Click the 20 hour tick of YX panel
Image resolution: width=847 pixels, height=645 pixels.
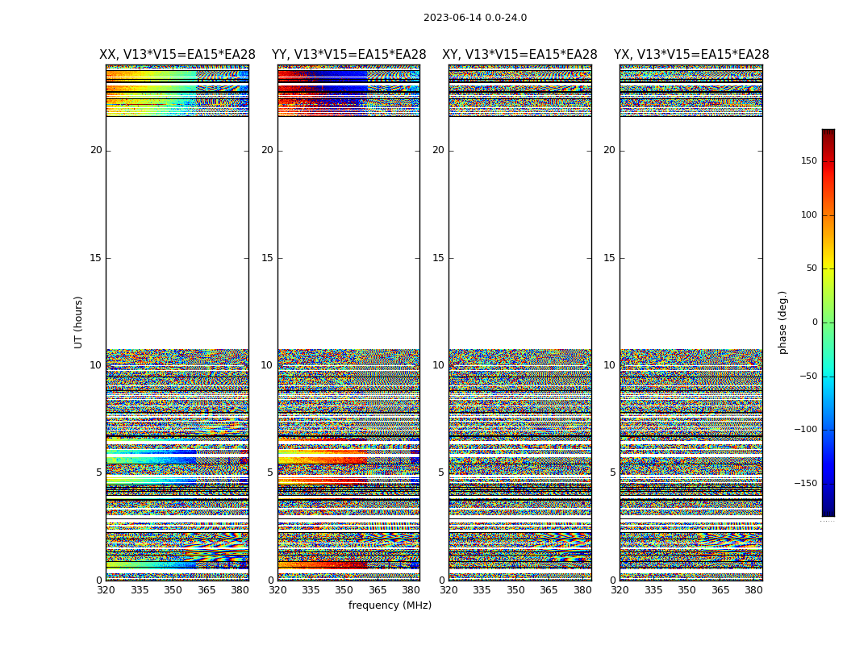[x=609, y=150]
